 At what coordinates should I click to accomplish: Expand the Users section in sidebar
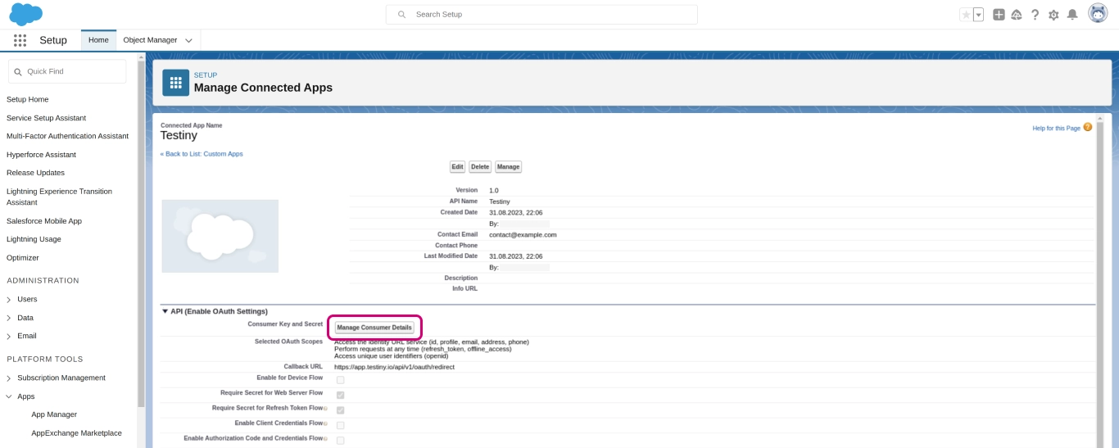coord(9,300)
